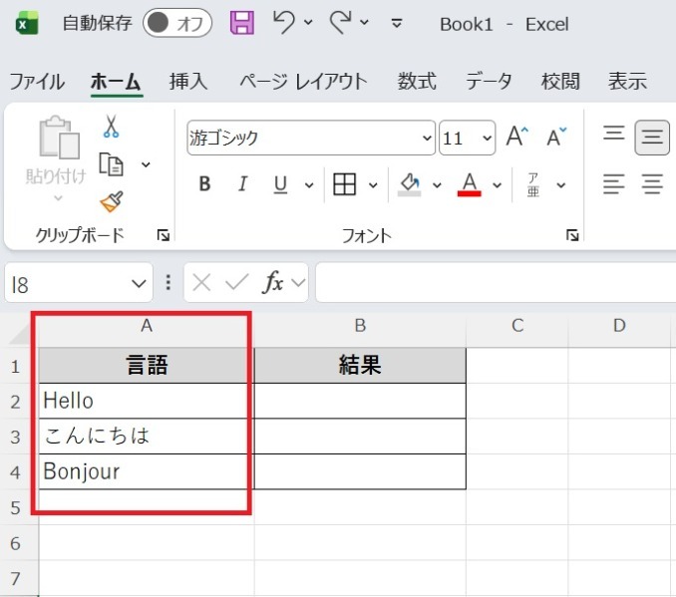
Task: Cut selection with the scissors icon
Action: pyautogui.click(x=112, y=127)
